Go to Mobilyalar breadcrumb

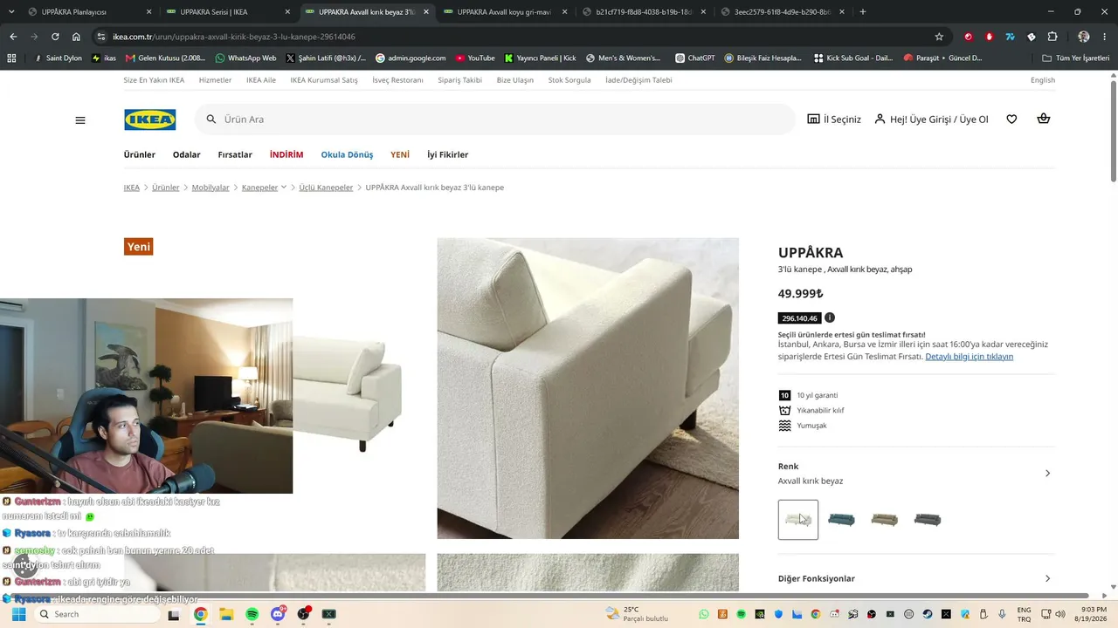(x=210, y=188)
